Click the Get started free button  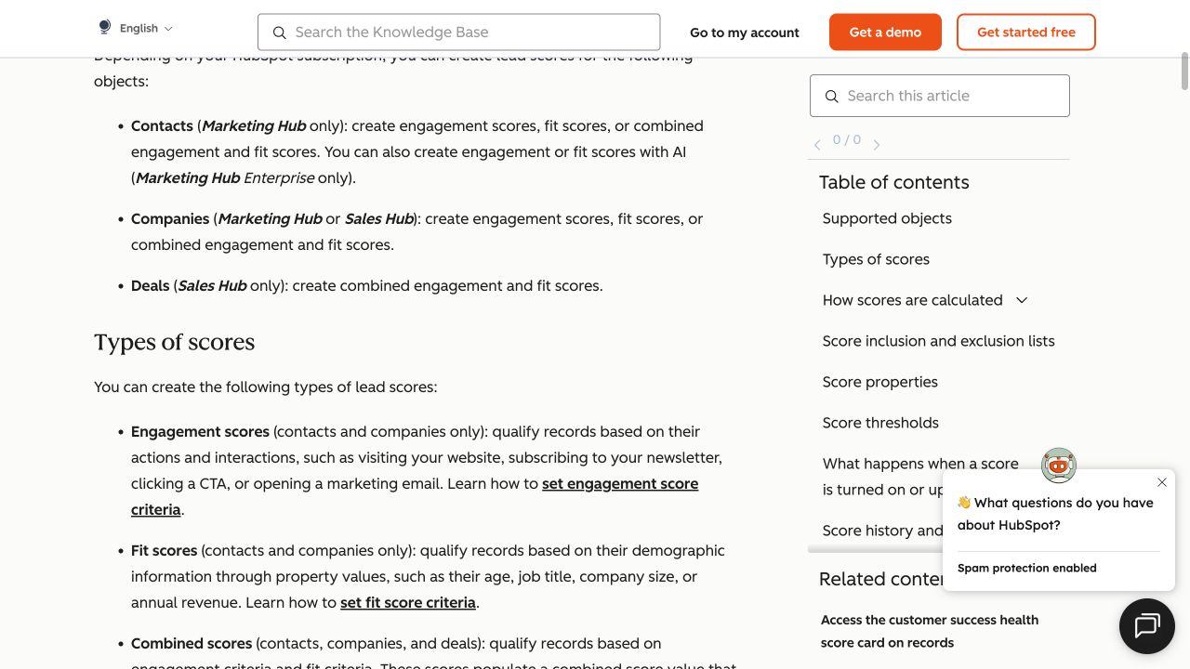coord(1026,33)
